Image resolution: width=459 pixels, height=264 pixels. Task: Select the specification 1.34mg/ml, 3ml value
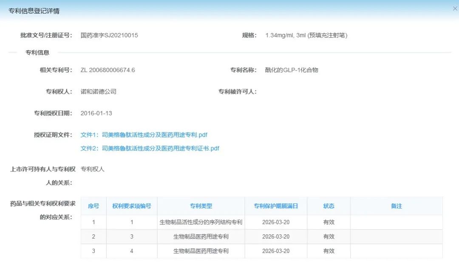coord(306,35)
